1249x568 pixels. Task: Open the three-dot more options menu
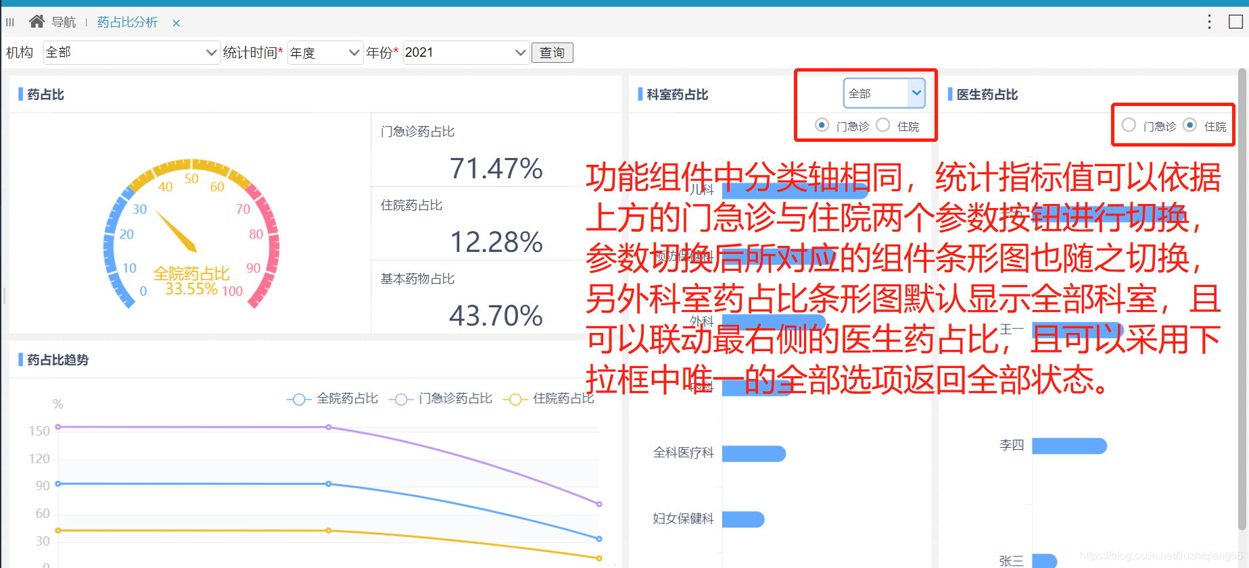click(1209, 22)
